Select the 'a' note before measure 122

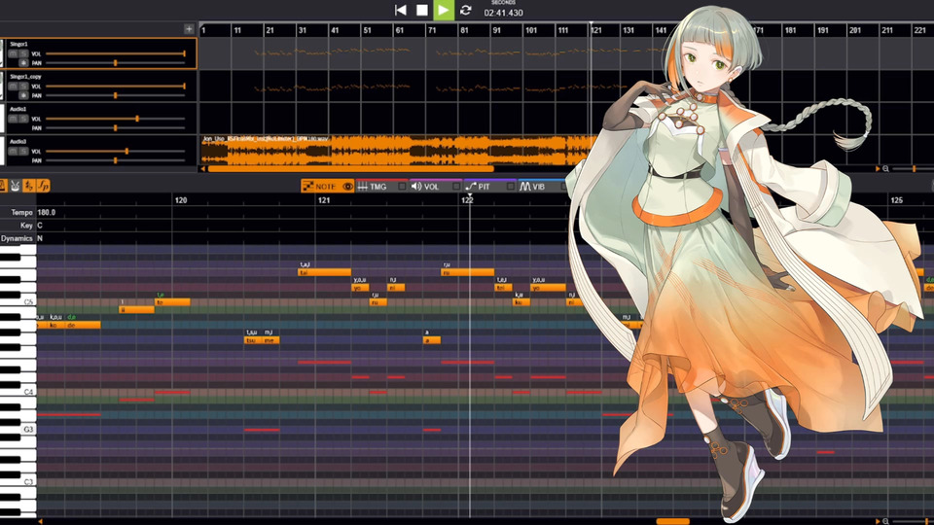432,340
